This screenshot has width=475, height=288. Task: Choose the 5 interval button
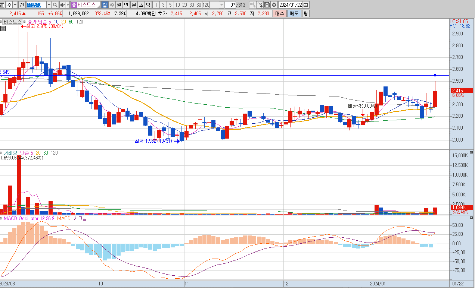tap(170, 5)
